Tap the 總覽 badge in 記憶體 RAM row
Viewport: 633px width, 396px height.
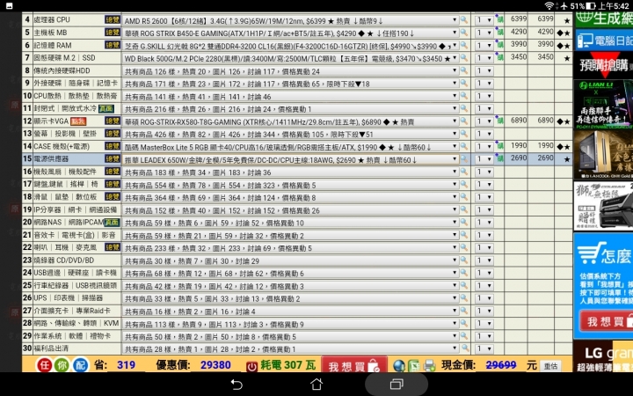[113, 45]
